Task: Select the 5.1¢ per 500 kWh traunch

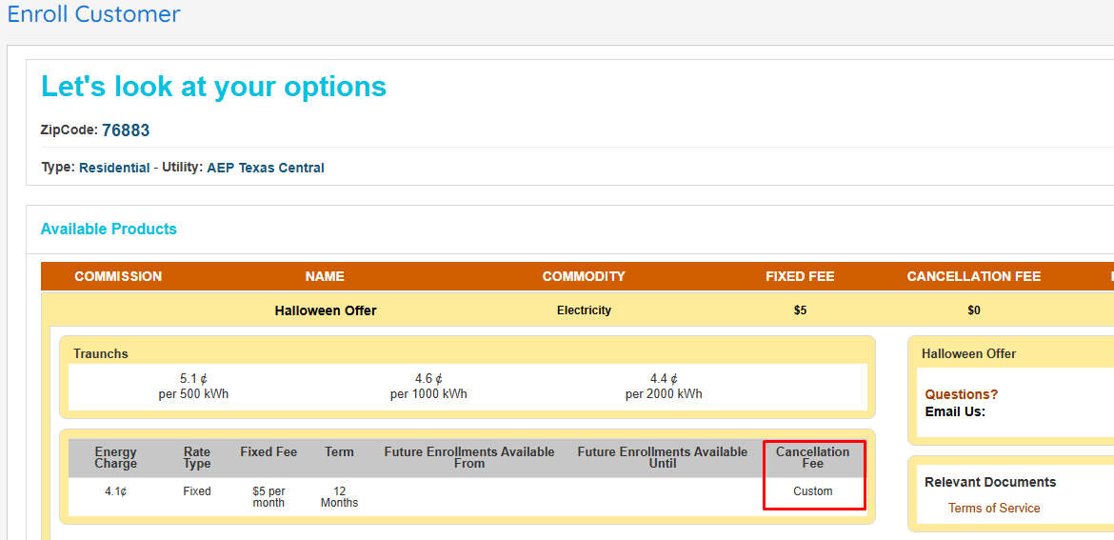Action: [193, 386]
